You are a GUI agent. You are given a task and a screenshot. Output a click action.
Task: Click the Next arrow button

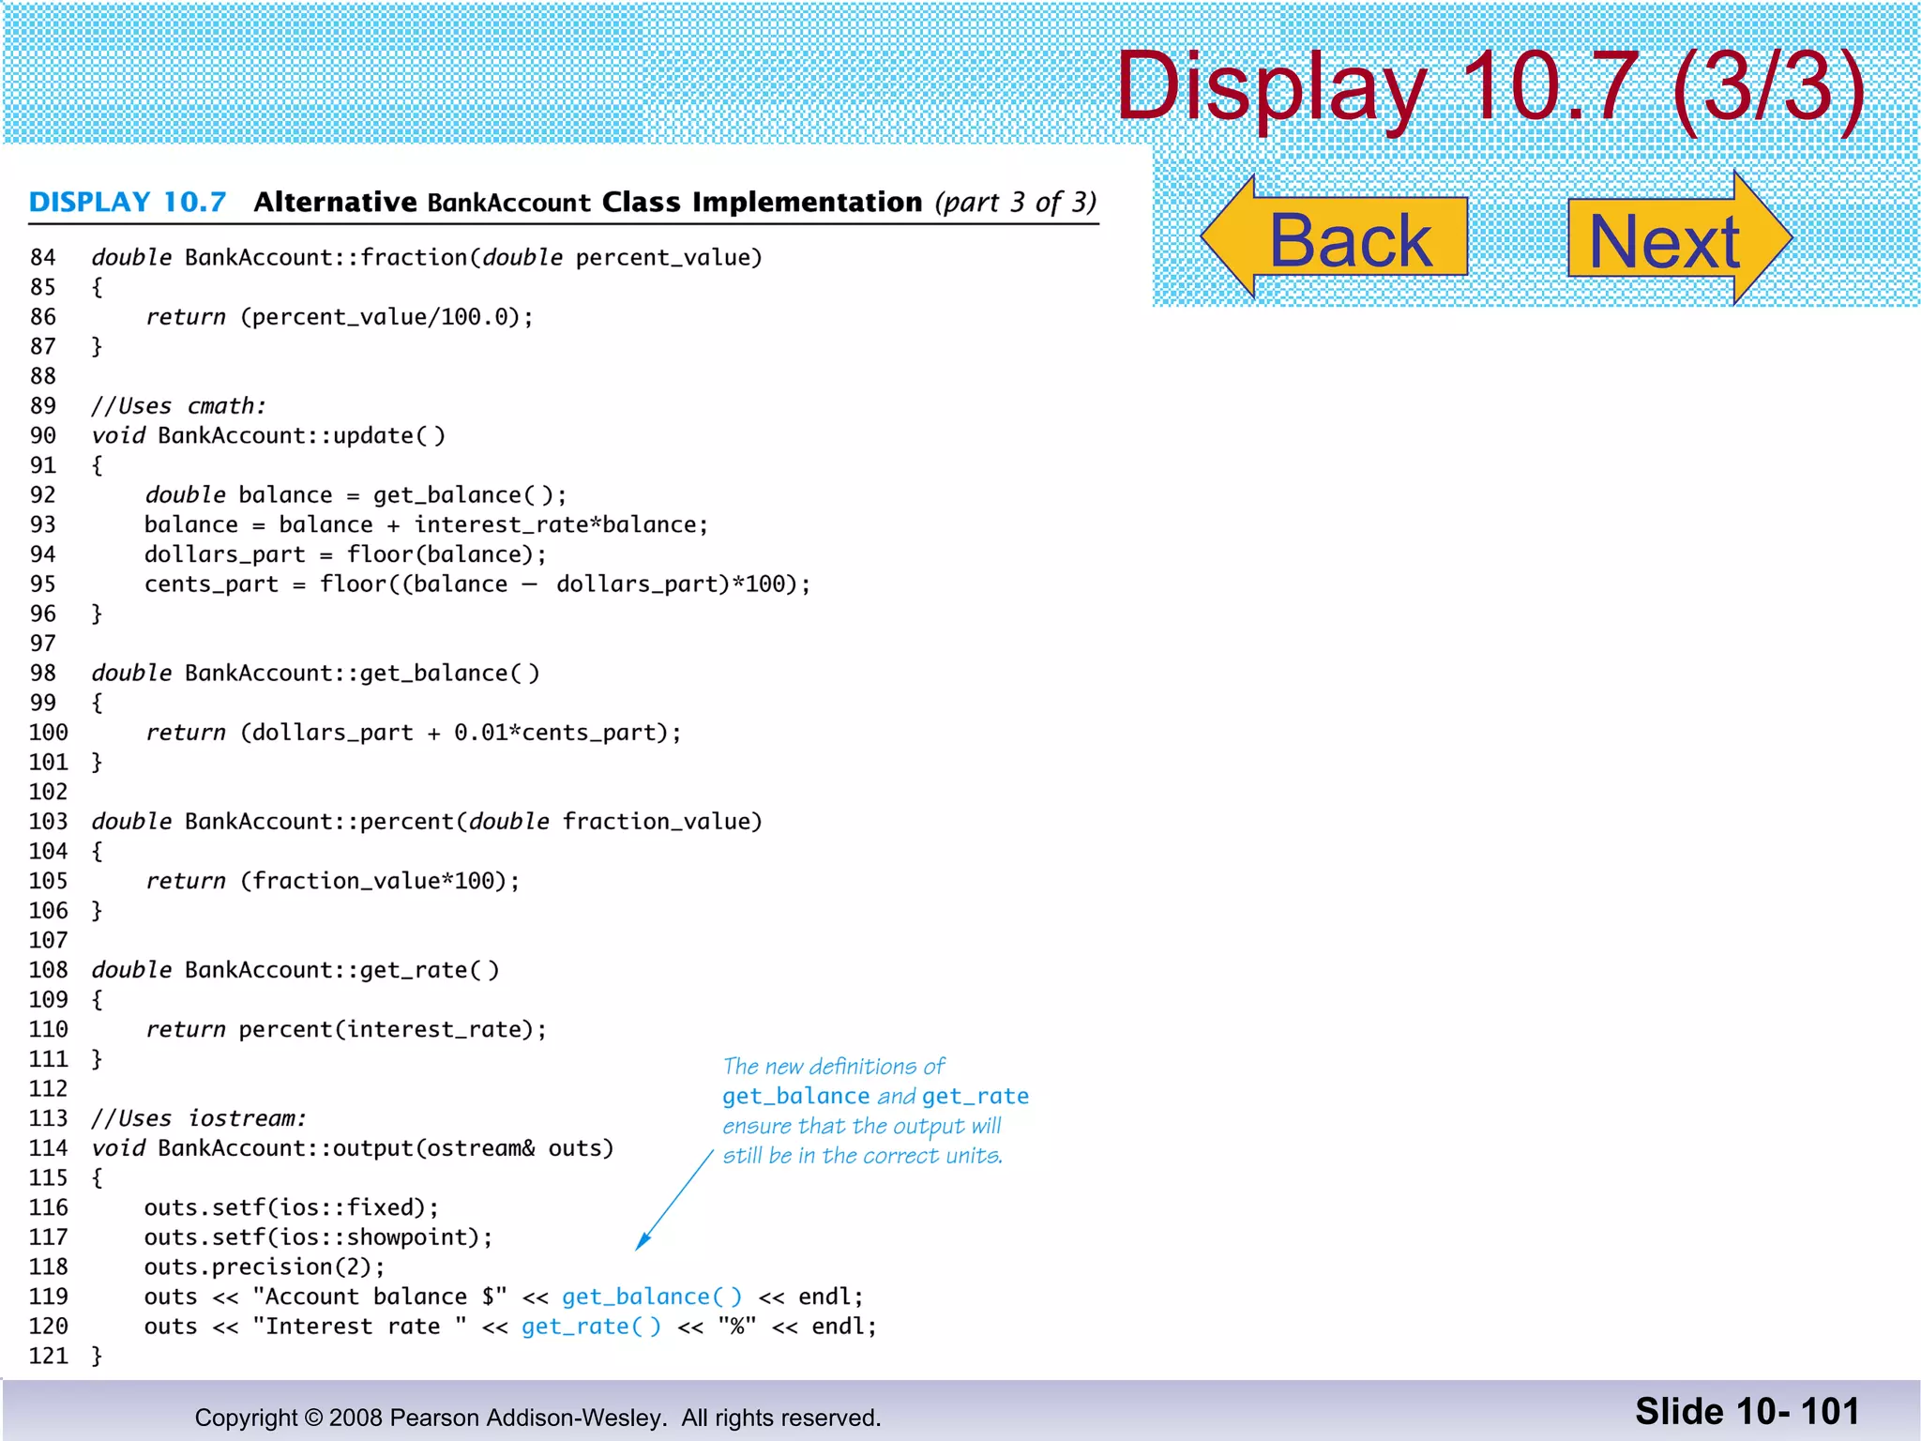point(1680,238)
